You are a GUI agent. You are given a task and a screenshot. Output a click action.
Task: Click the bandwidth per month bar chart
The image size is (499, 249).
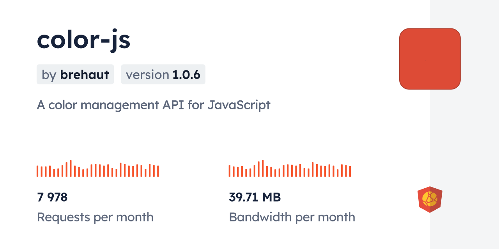pyautogui.click(x=290, y=168)
